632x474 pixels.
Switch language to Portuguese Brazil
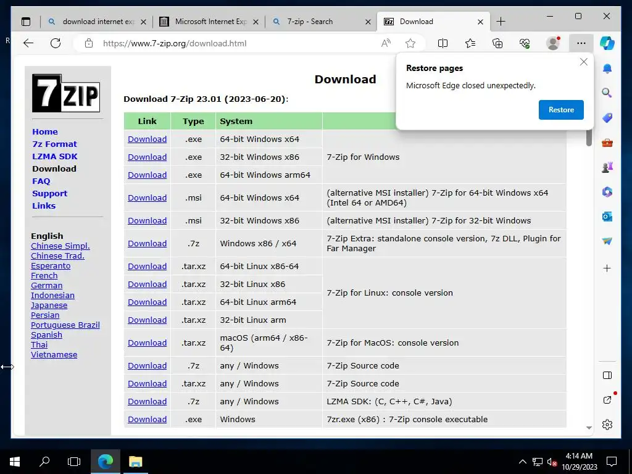(65, 325)
